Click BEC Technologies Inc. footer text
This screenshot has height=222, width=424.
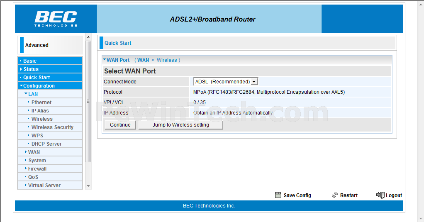(x=209, y=206)
